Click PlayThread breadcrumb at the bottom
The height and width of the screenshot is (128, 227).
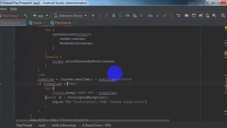(24, 125)
